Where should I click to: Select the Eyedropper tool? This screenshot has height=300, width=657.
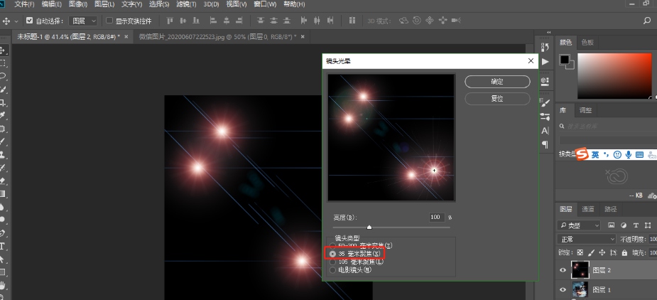3,115
